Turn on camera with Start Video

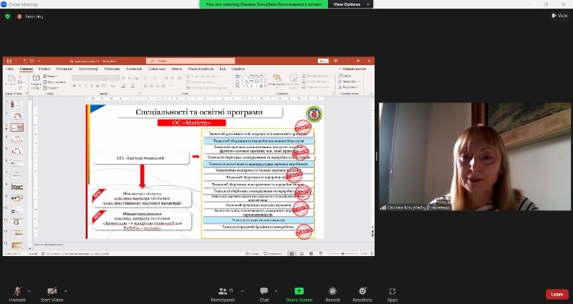(x=52, y=294)
